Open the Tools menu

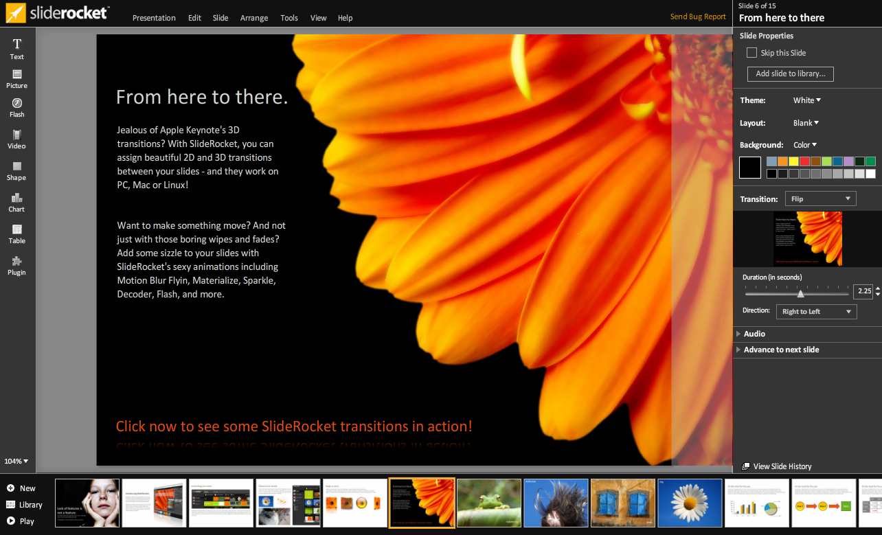coord(289,18)
